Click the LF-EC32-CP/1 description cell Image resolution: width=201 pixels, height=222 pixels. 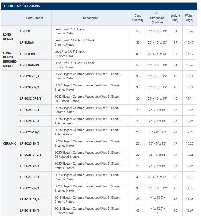click(x=87, y=76)
